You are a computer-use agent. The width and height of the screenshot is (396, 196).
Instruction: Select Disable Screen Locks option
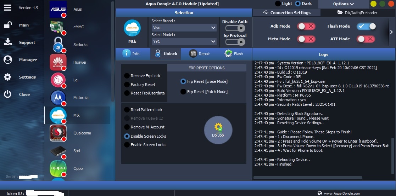[145, 136]
